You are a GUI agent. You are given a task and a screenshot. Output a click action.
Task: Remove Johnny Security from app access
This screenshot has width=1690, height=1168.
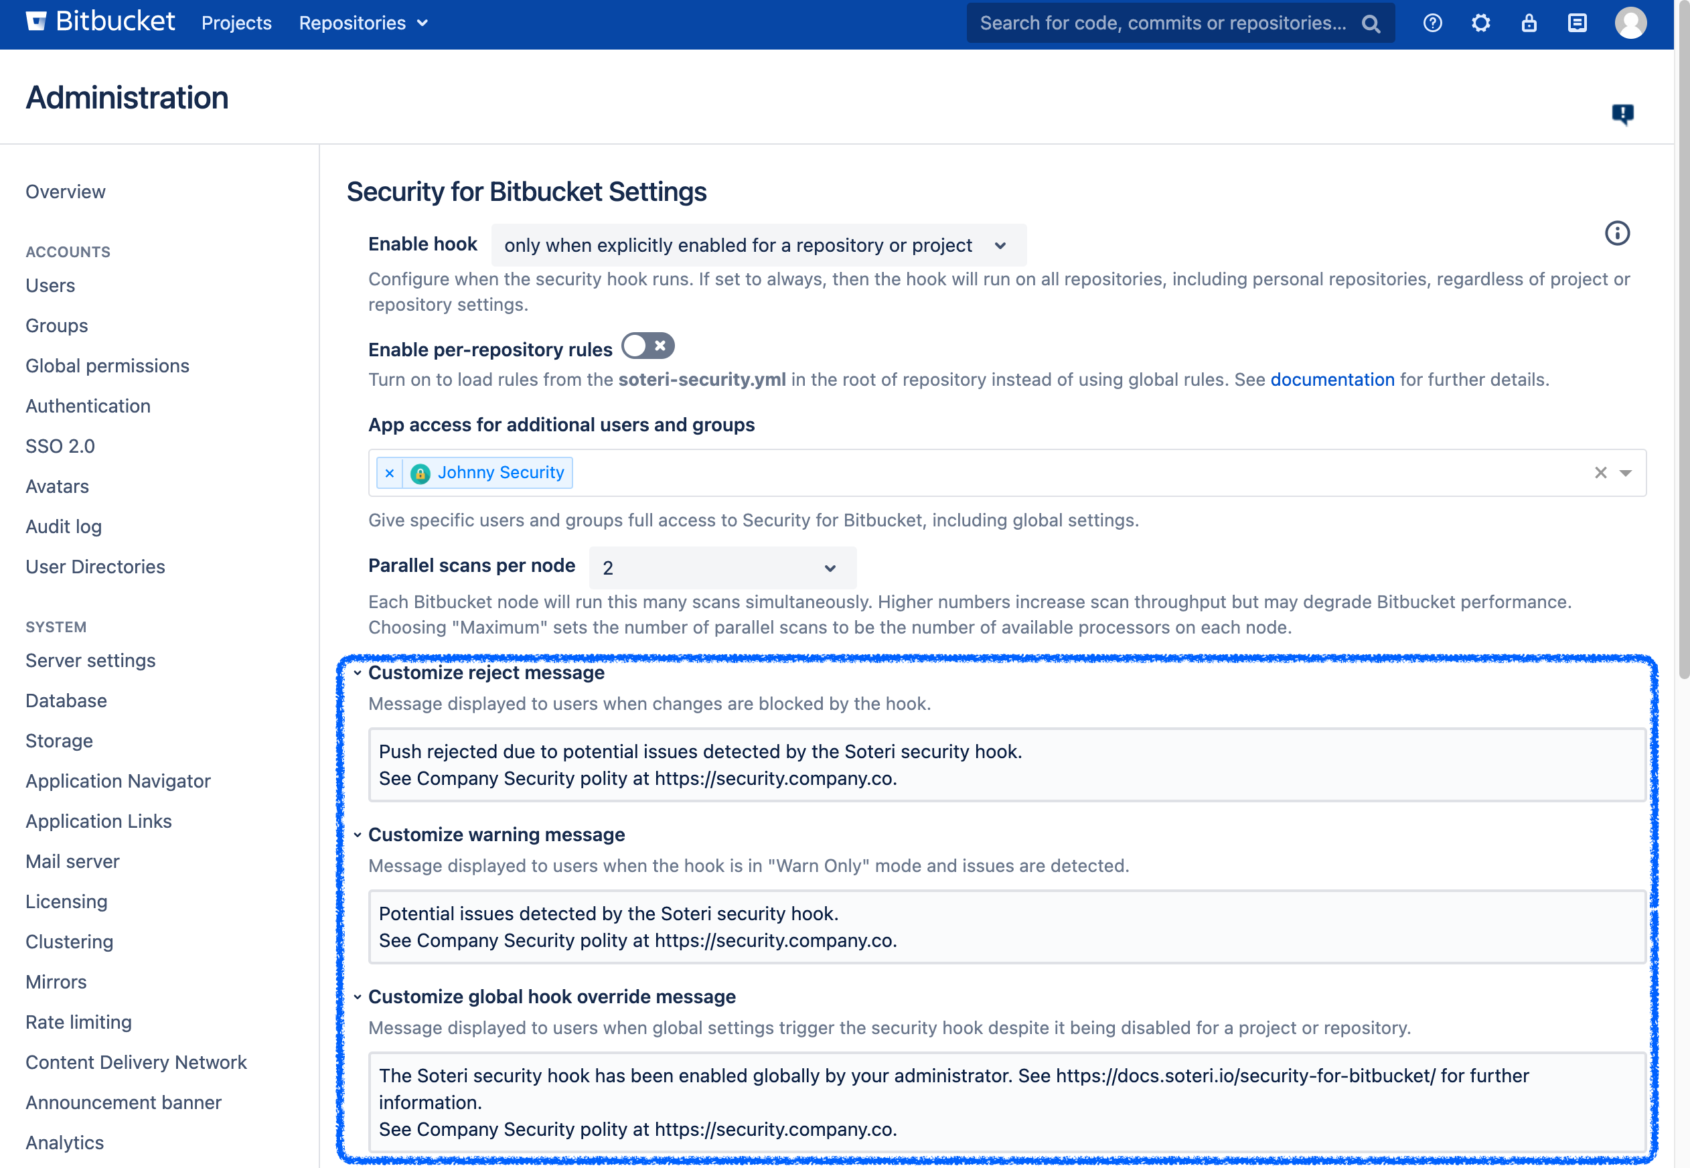click(x=389, y=471)
